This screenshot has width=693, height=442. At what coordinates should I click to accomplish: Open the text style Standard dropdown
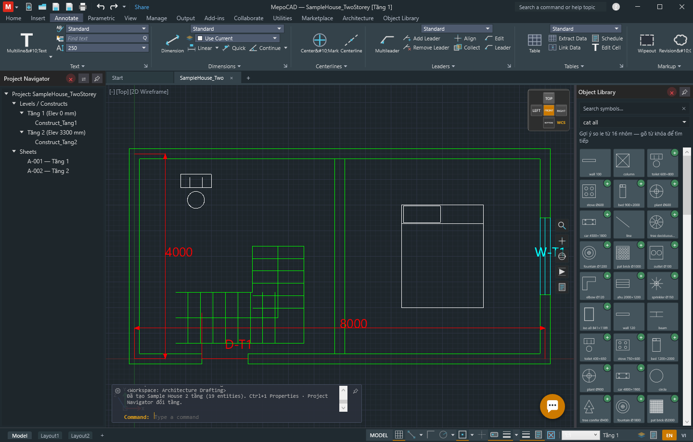click(106, 29)
